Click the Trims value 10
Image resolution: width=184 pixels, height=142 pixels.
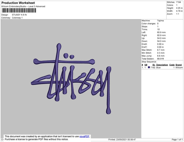pos(158,29)
